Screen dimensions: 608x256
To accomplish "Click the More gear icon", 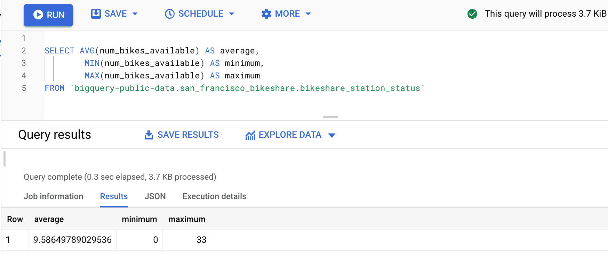I will (266, 14).
